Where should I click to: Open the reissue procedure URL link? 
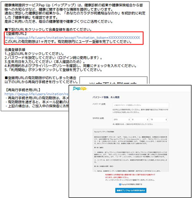(36, 94)
